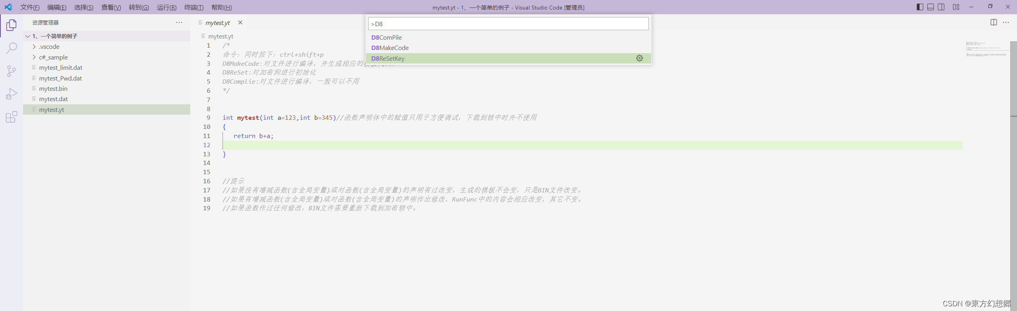Click line number 9 in the gutter
This screenshot has width=1017, height=311.
coord(209,118)
